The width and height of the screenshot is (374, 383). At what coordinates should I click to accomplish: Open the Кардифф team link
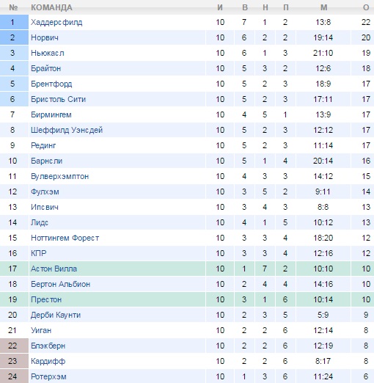[48, 361]
